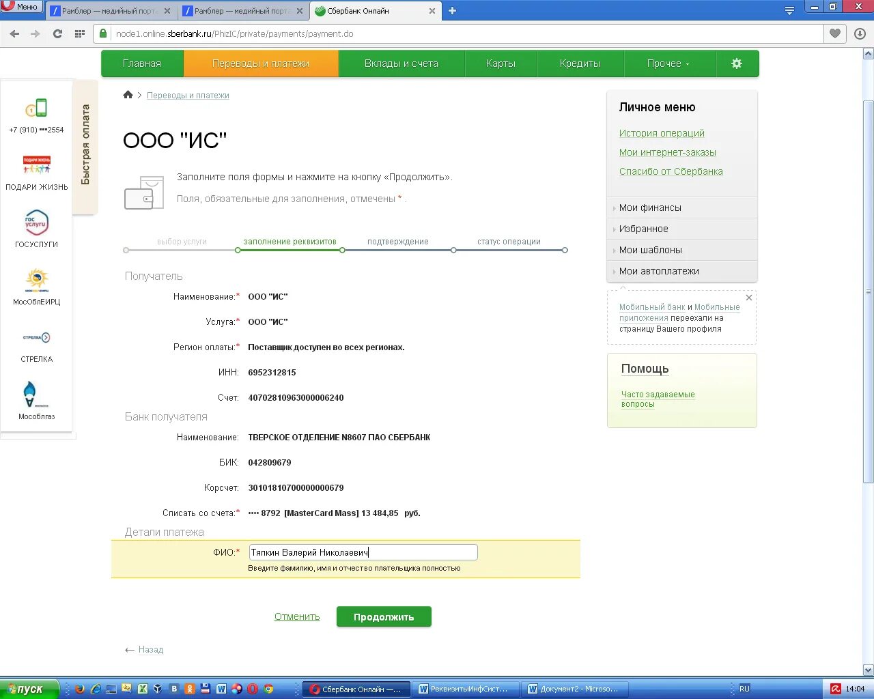Open the Главная section

pyautogui.click(x=142, y=63)
